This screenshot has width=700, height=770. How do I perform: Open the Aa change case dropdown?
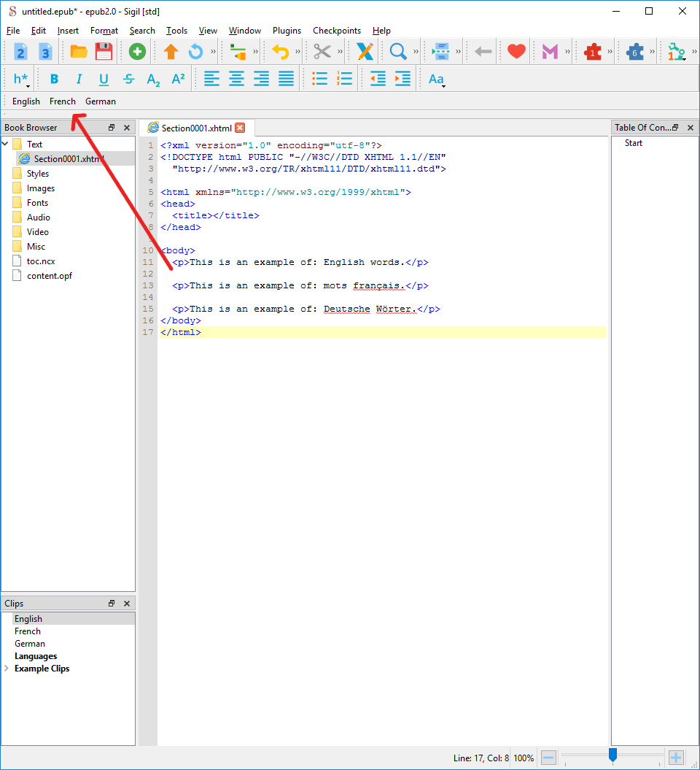coord(436,79)
